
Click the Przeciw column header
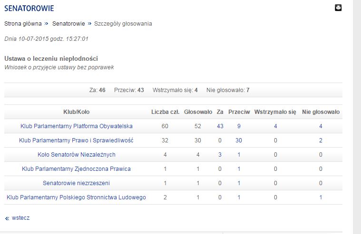click(x=239, y=112)
